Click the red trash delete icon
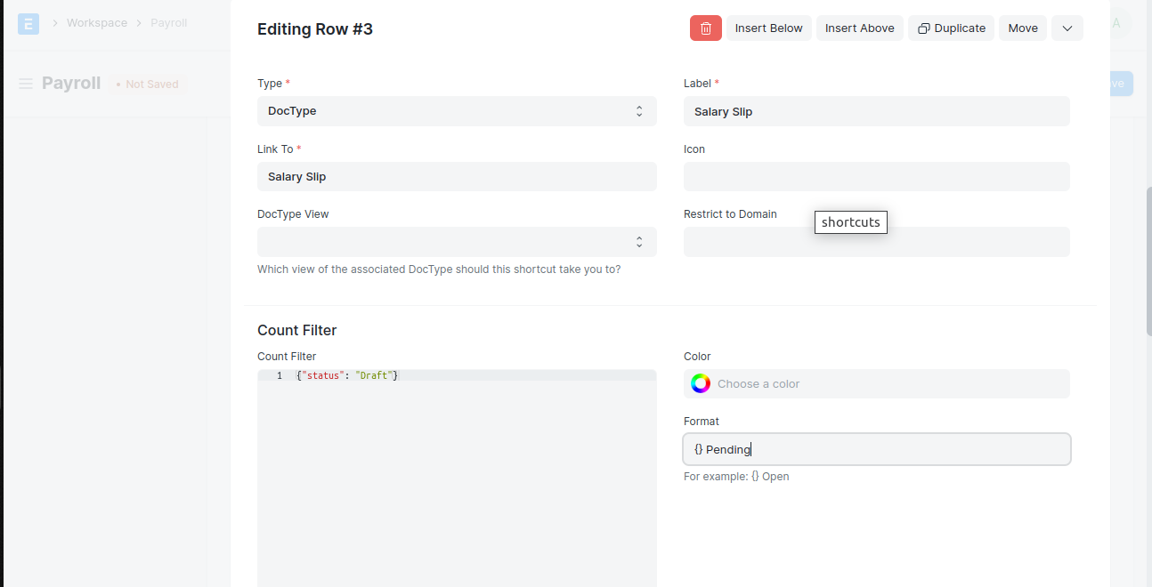This screenshot has height=587, width=1152. click(705, 28)
